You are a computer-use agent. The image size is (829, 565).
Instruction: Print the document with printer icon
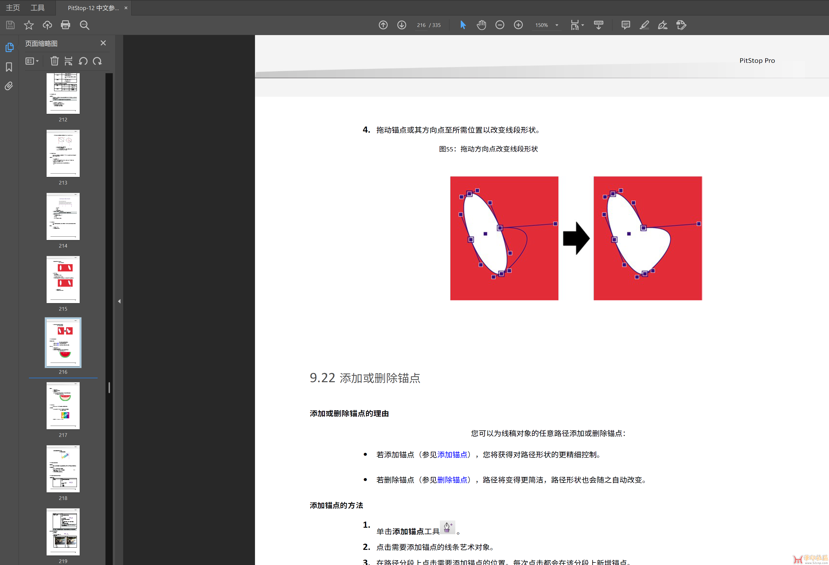tap(66, 25)
